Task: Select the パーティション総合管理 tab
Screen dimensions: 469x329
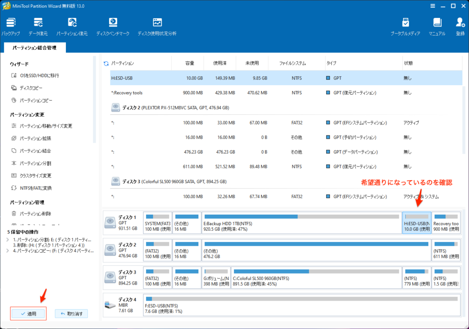Action: 35,48
